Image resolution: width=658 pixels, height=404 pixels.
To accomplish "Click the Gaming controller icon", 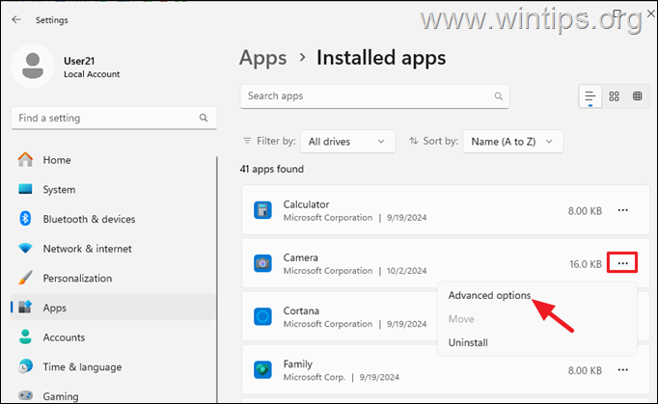I will 25,395.
